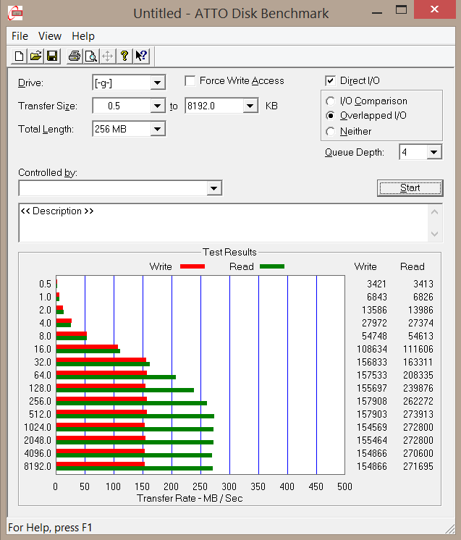Activate the context help pointer icon
461x540 pixels.
(x=140, y=56)
